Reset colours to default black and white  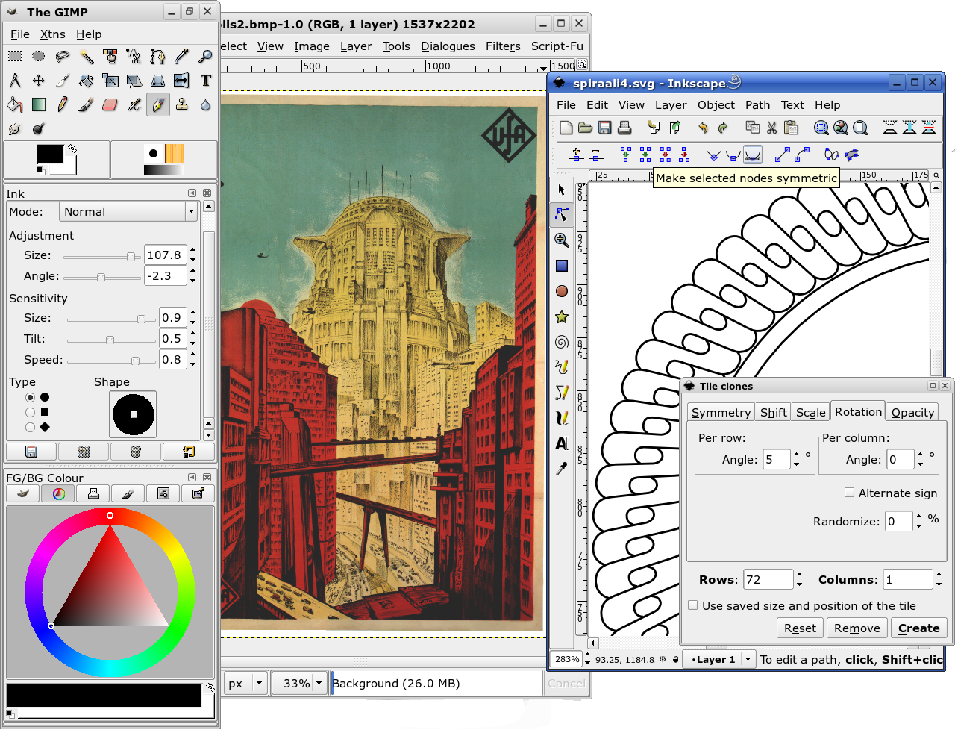click(40, 171)
